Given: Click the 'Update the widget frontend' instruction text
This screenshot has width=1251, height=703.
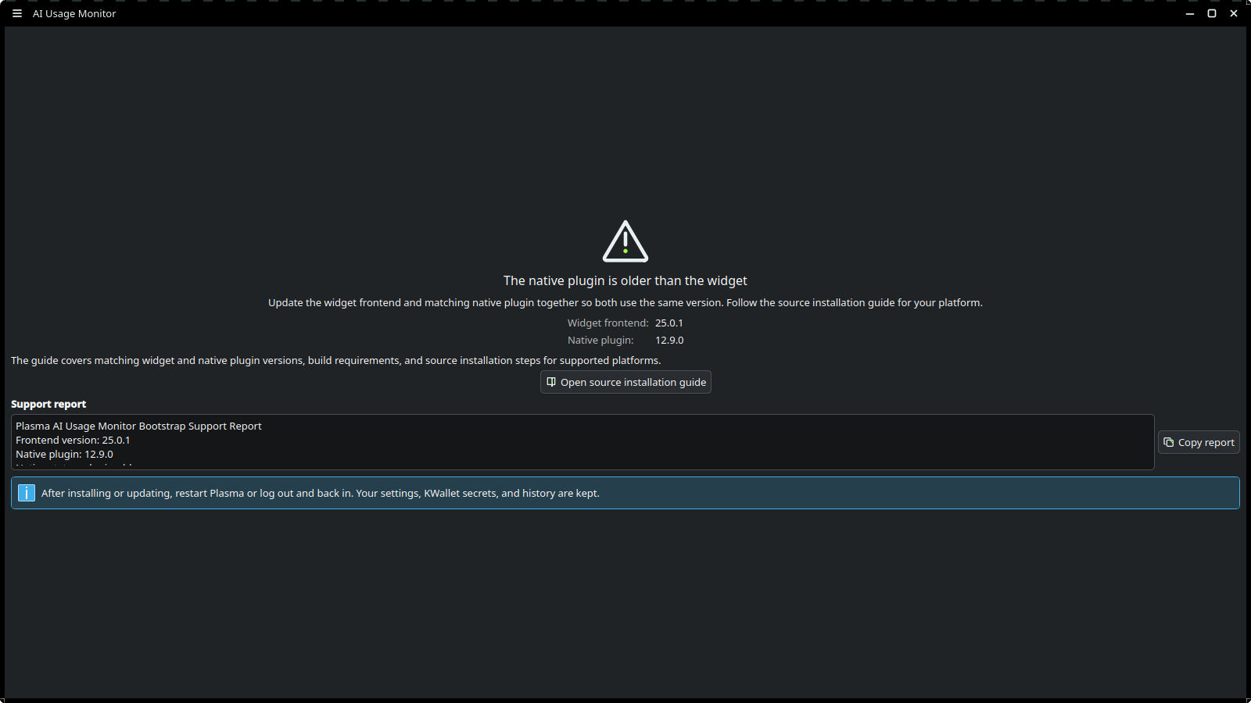Looking at the screenshot, I should click(x=625, y=302).
